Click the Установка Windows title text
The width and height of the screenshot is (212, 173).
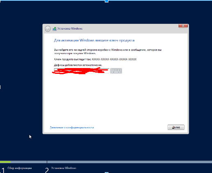pos(70,29)
